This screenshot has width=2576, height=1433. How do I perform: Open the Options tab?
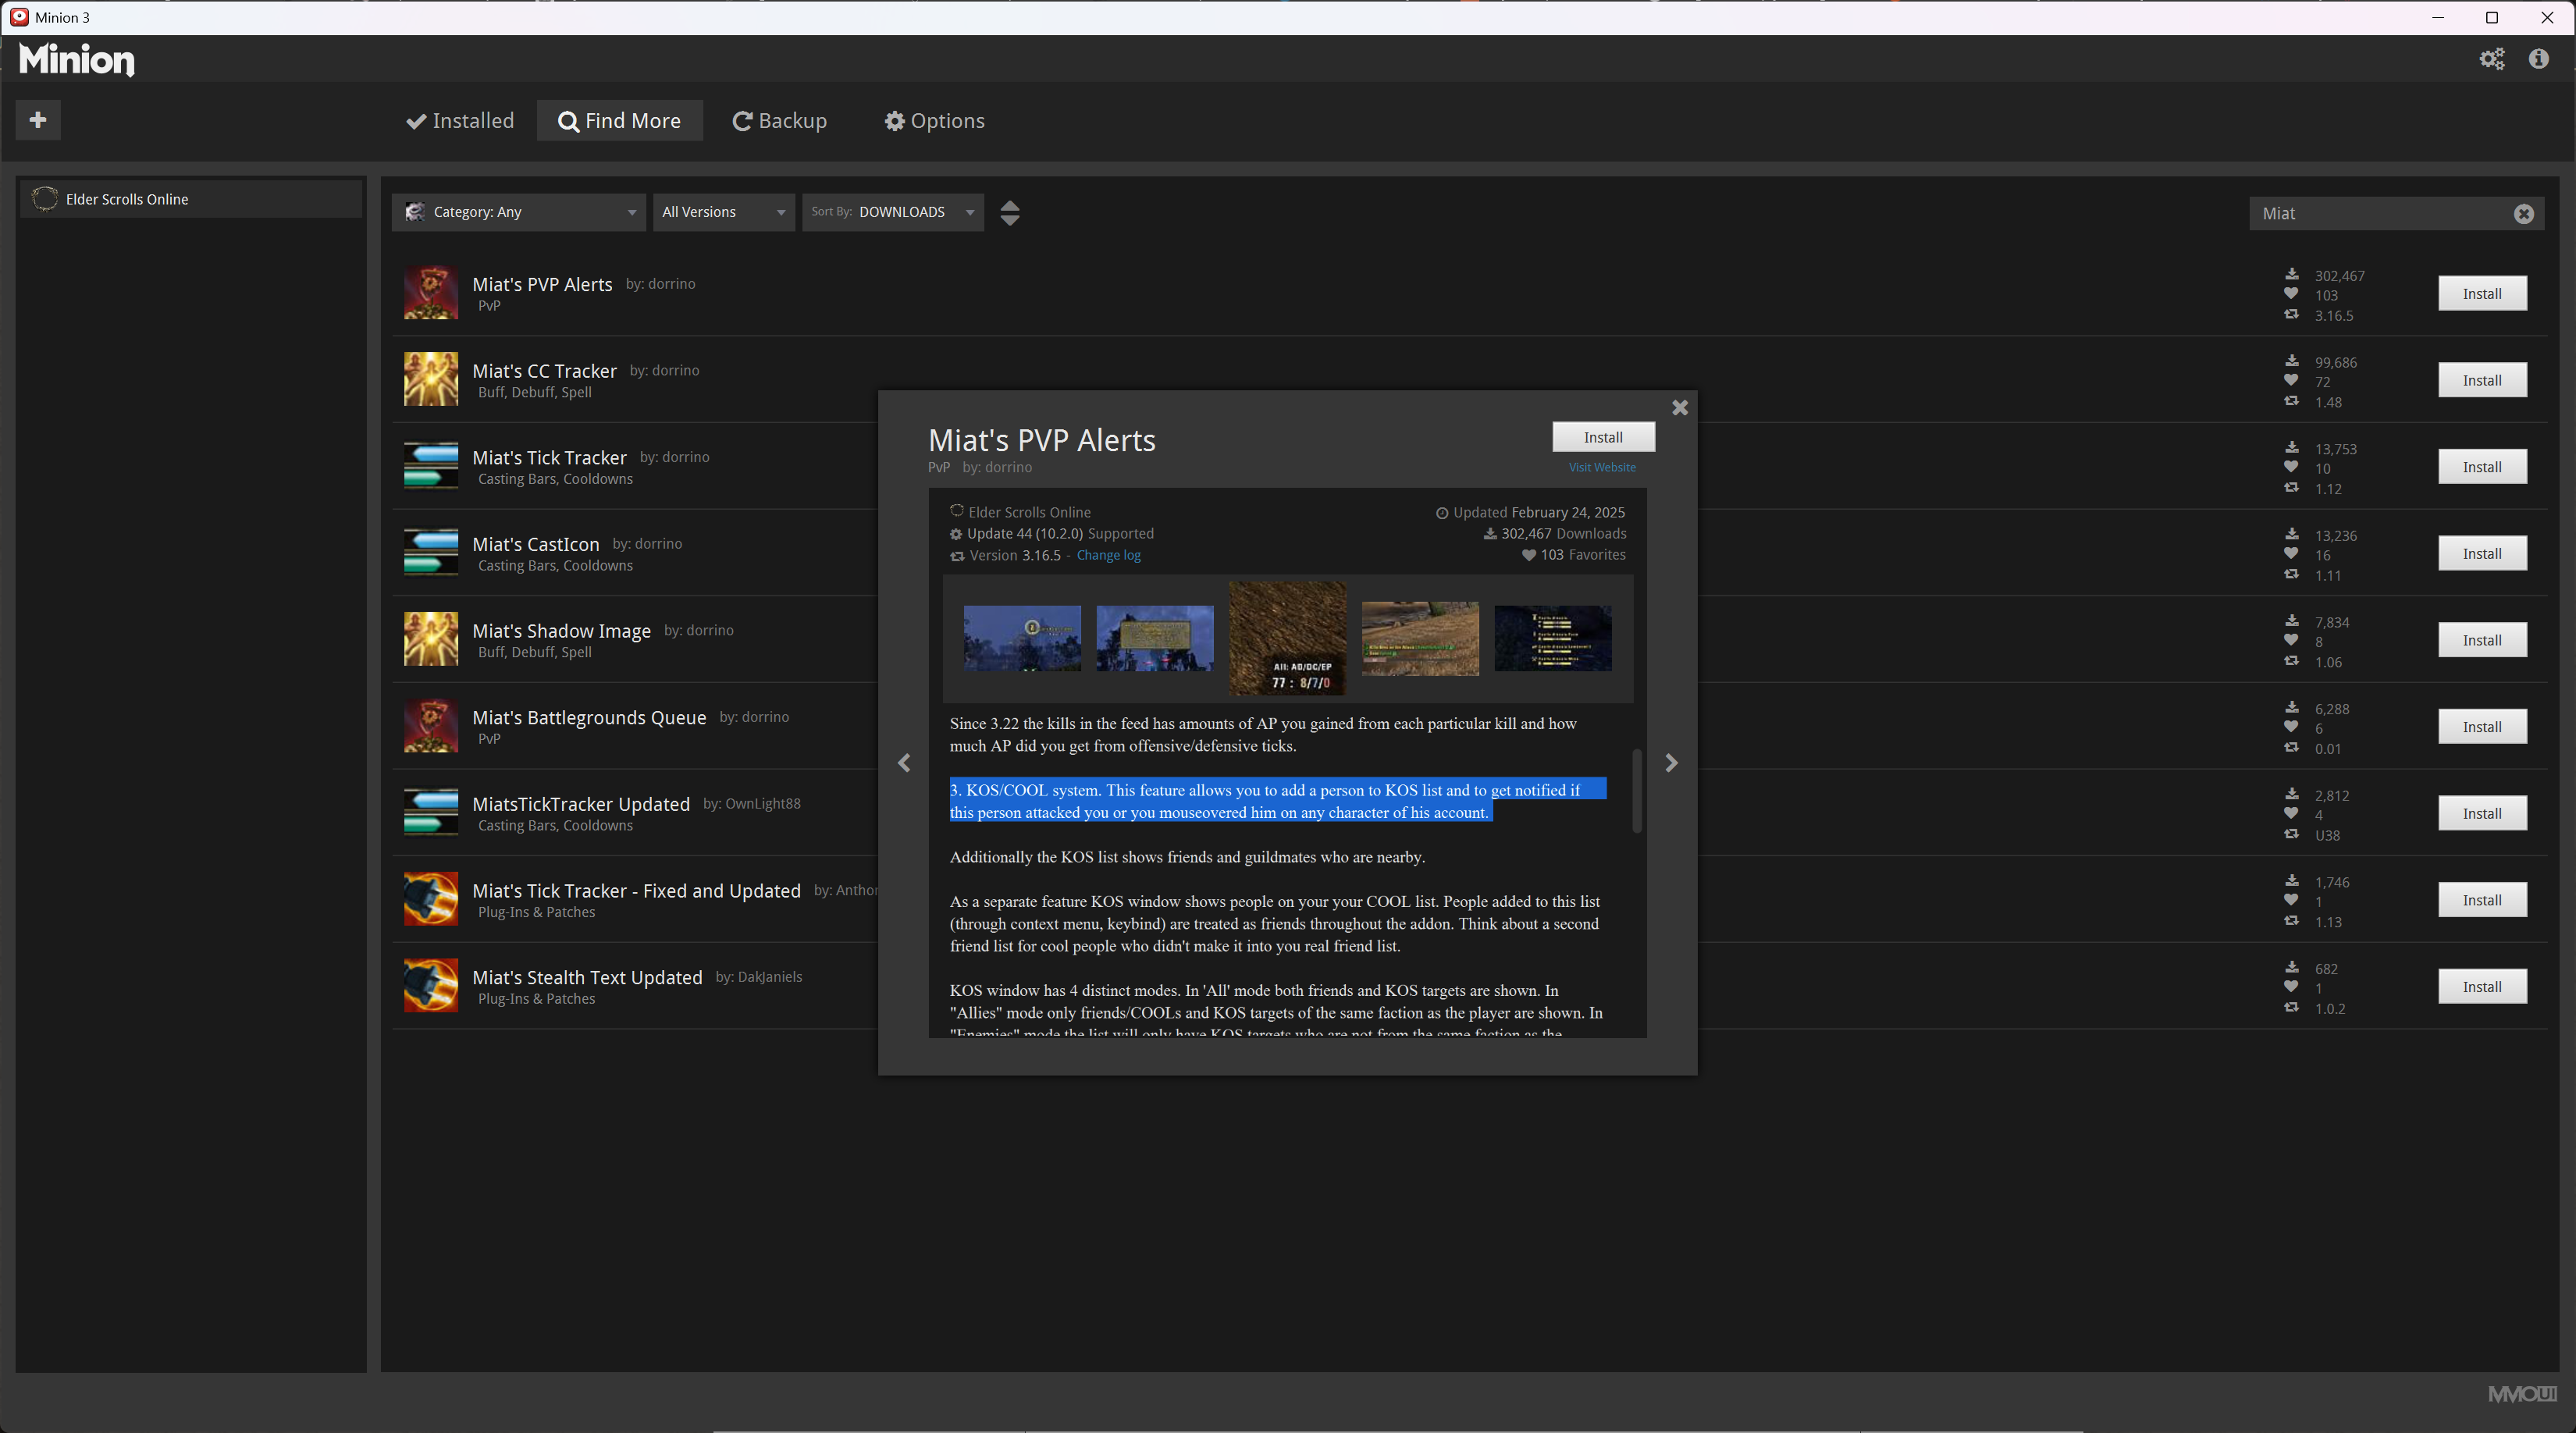pos(934,121)
